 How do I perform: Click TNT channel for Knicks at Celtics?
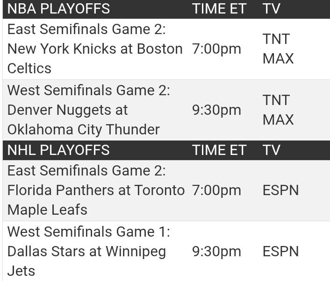[276, 39]
